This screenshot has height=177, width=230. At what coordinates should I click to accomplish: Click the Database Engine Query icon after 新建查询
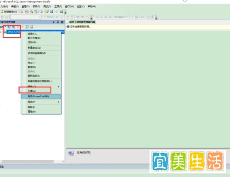[21, 12]
